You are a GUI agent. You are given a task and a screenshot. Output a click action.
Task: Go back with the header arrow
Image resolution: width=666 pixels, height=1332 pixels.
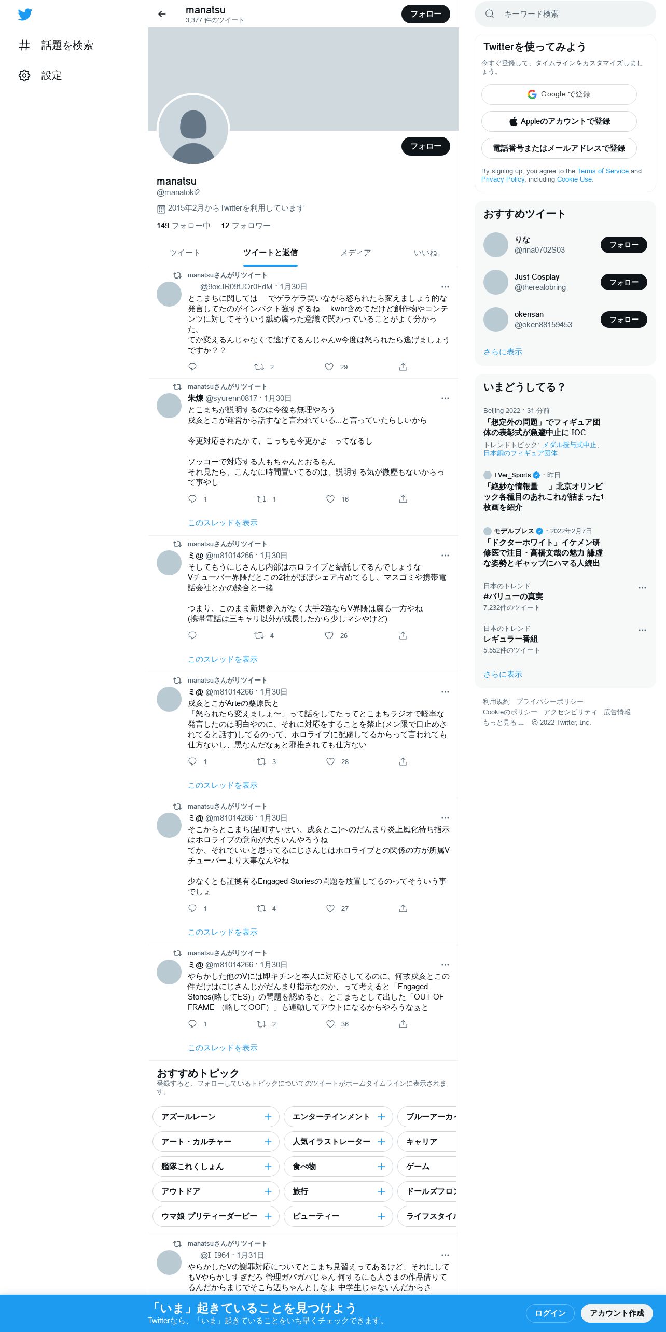162,14
